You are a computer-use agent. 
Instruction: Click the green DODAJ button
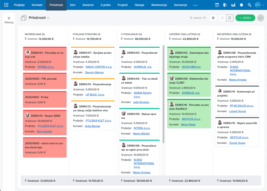pos(245,18)
